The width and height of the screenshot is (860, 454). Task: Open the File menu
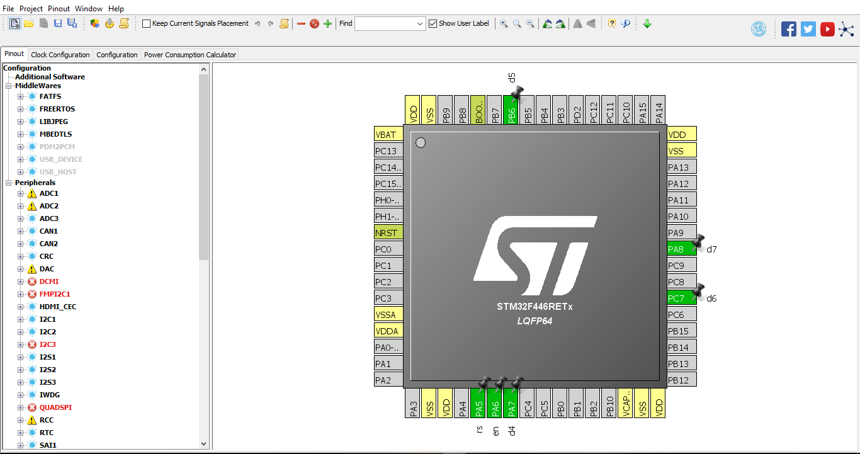pyautogui.click(x=8, y=9)
